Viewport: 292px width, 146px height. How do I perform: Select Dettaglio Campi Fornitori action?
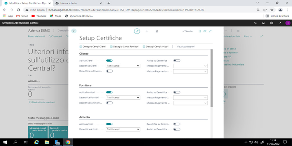pos(124,47)
